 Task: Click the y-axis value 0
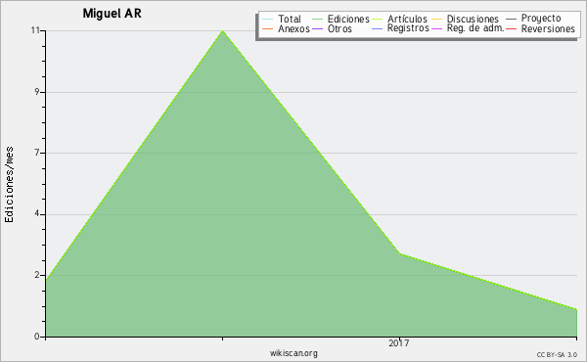click(37, 337)
